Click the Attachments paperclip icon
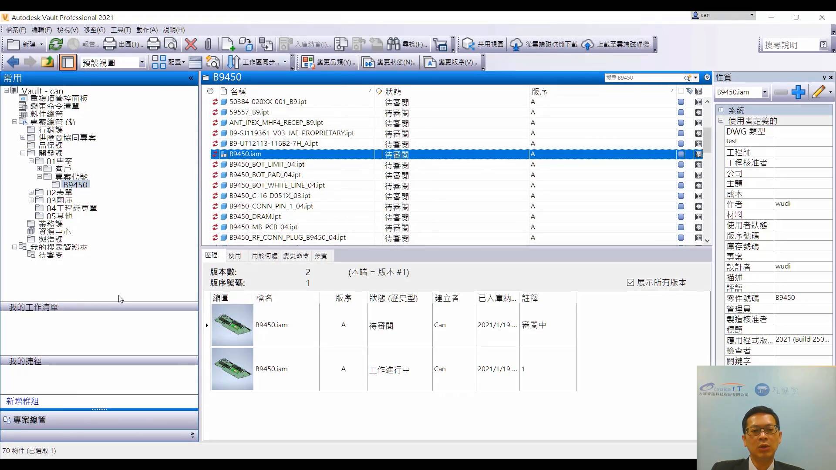 click(x=208, y=44)
